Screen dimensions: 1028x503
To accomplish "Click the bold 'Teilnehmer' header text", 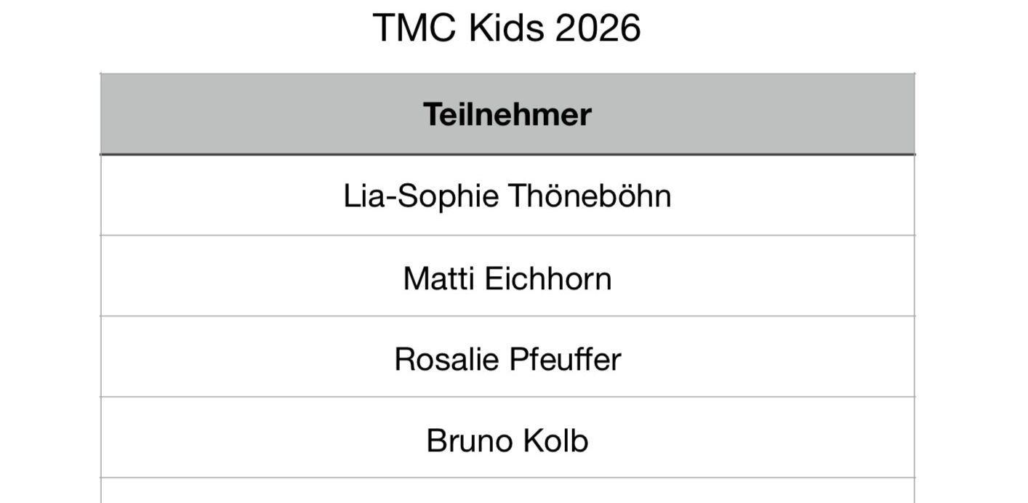I will pos(507,115).
